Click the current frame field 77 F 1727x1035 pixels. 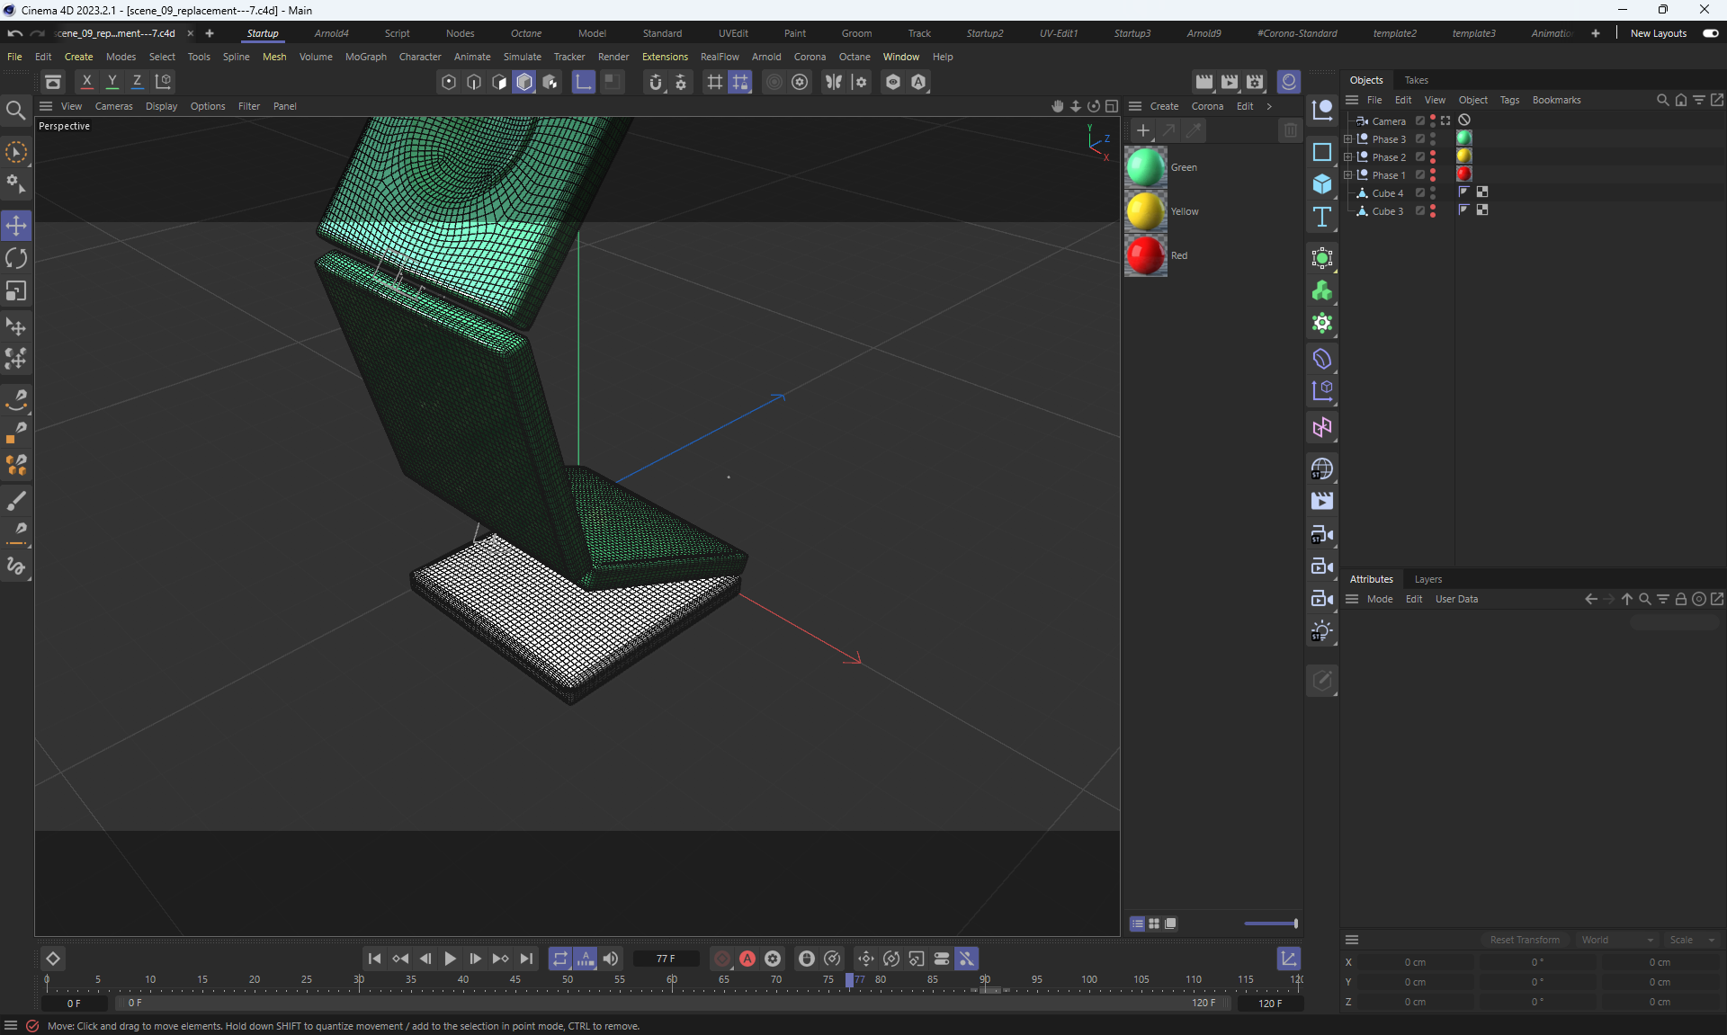[x=666, y=959]
